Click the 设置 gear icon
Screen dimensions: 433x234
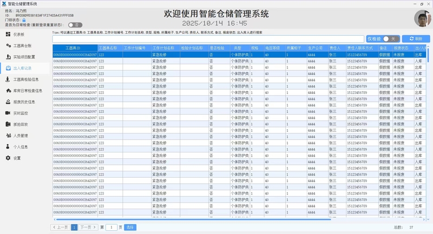click(8, 158)
